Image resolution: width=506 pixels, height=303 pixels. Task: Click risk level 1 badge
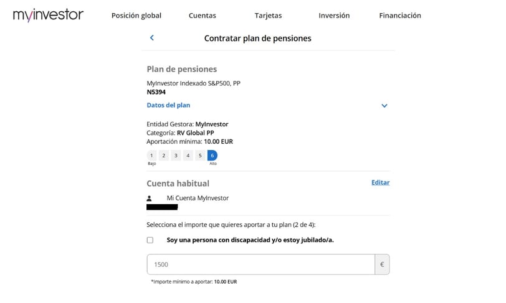click(x=151, y=156)
